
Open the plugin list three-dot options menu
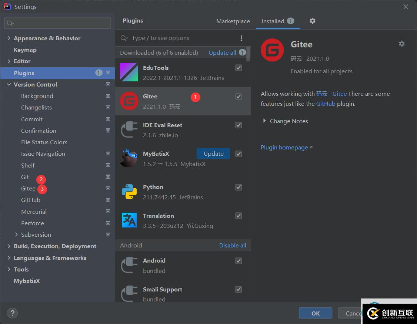click(241, 38)
